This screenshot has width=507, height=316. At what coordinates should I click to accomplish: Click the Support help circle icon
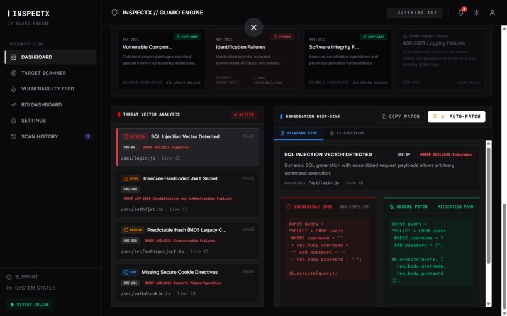tap(9, 277)
